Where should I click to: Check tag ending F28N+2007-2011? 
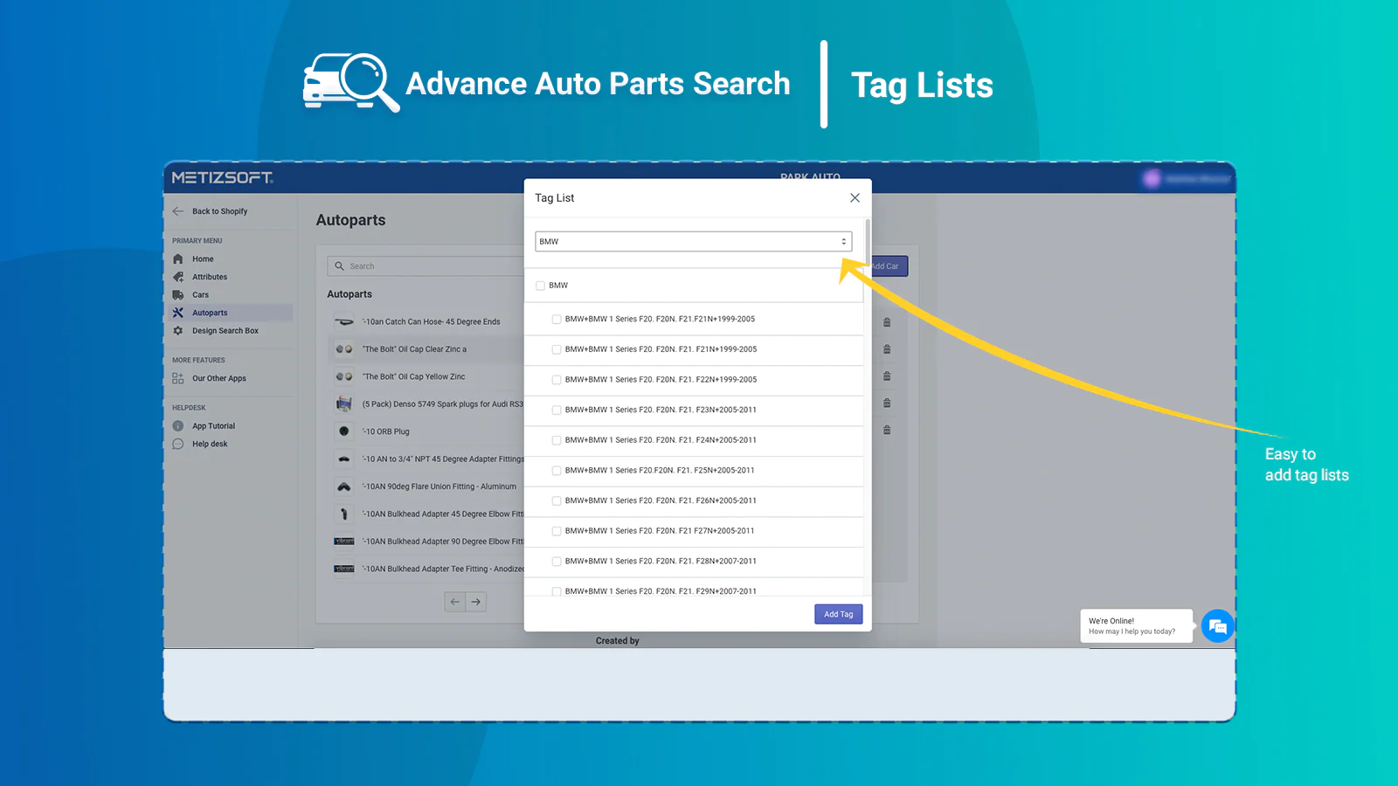(x=557, y=562)
